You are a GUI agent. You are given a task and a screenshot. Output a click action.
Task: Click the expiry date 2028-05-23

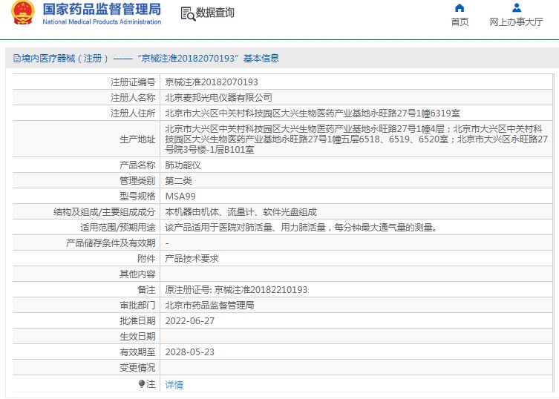(190, 352)
